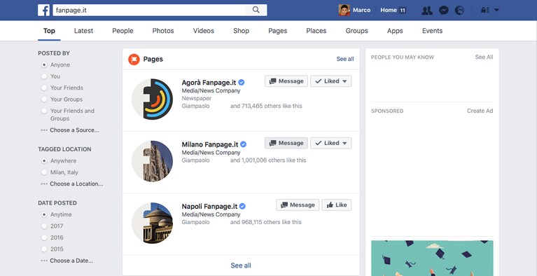Click the Facebook logo icon
537x276 pixels.
(44, 10)
